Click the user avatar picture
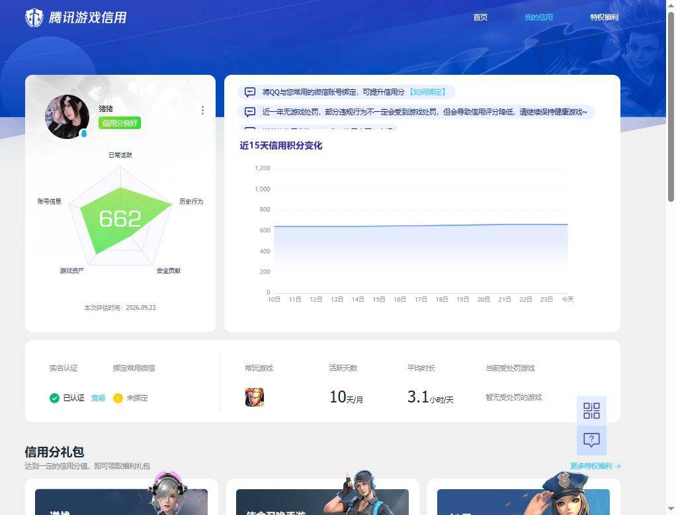This screenshot has height=515, width=676. (x=67, y=117)
